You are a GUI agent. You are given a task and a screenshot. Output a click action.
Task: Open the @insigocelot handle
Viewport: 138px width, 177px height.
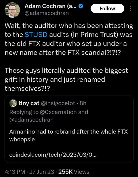point(58,103)
